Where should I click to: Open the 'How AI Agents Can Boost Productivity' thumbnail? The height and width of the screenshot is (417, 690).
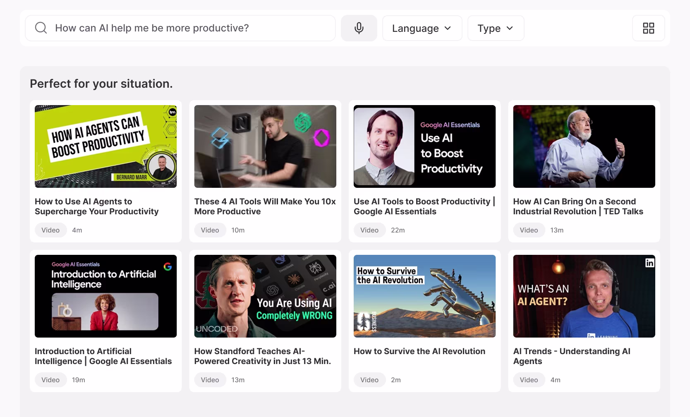coord(105,146)
